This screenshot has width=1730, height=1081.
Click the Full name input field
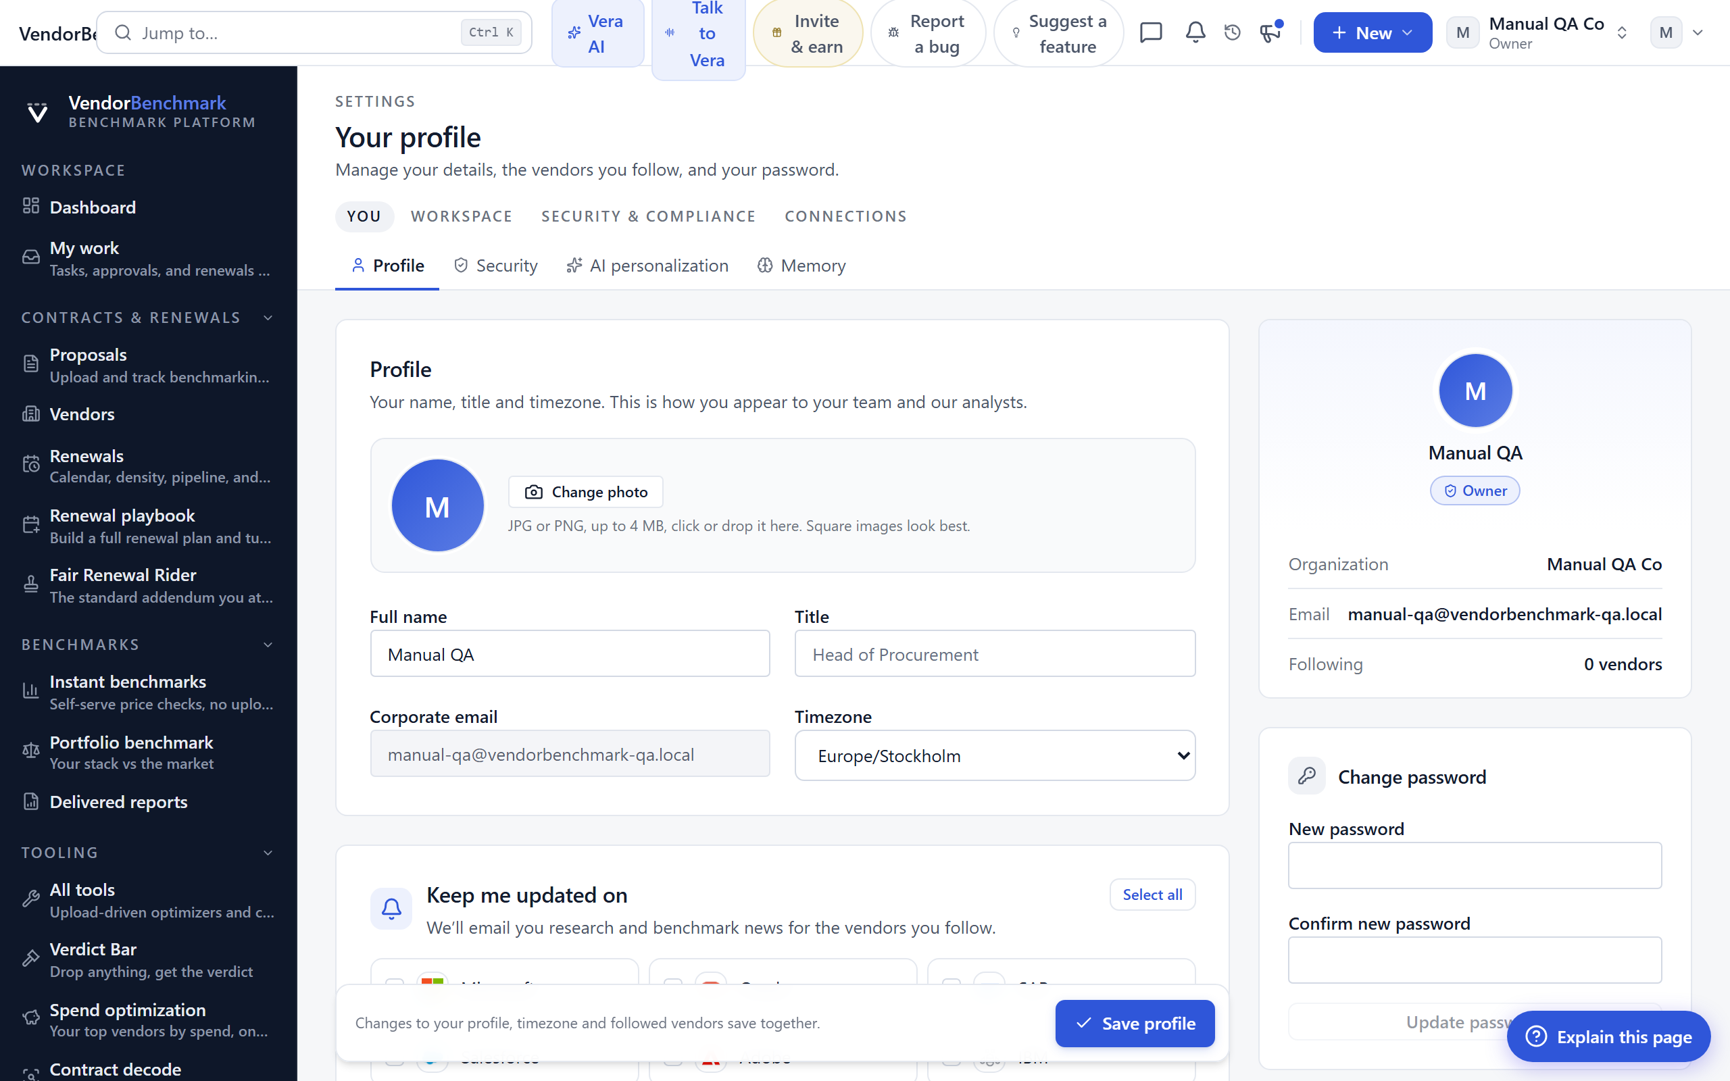click(570, 654)
